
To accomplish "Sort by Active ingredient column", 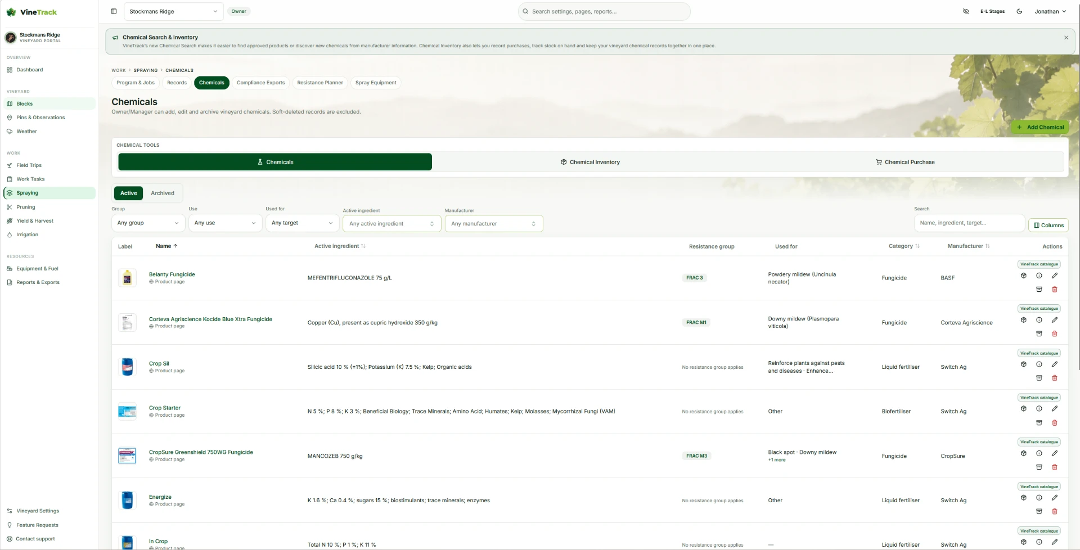I will tap(340, 246).
